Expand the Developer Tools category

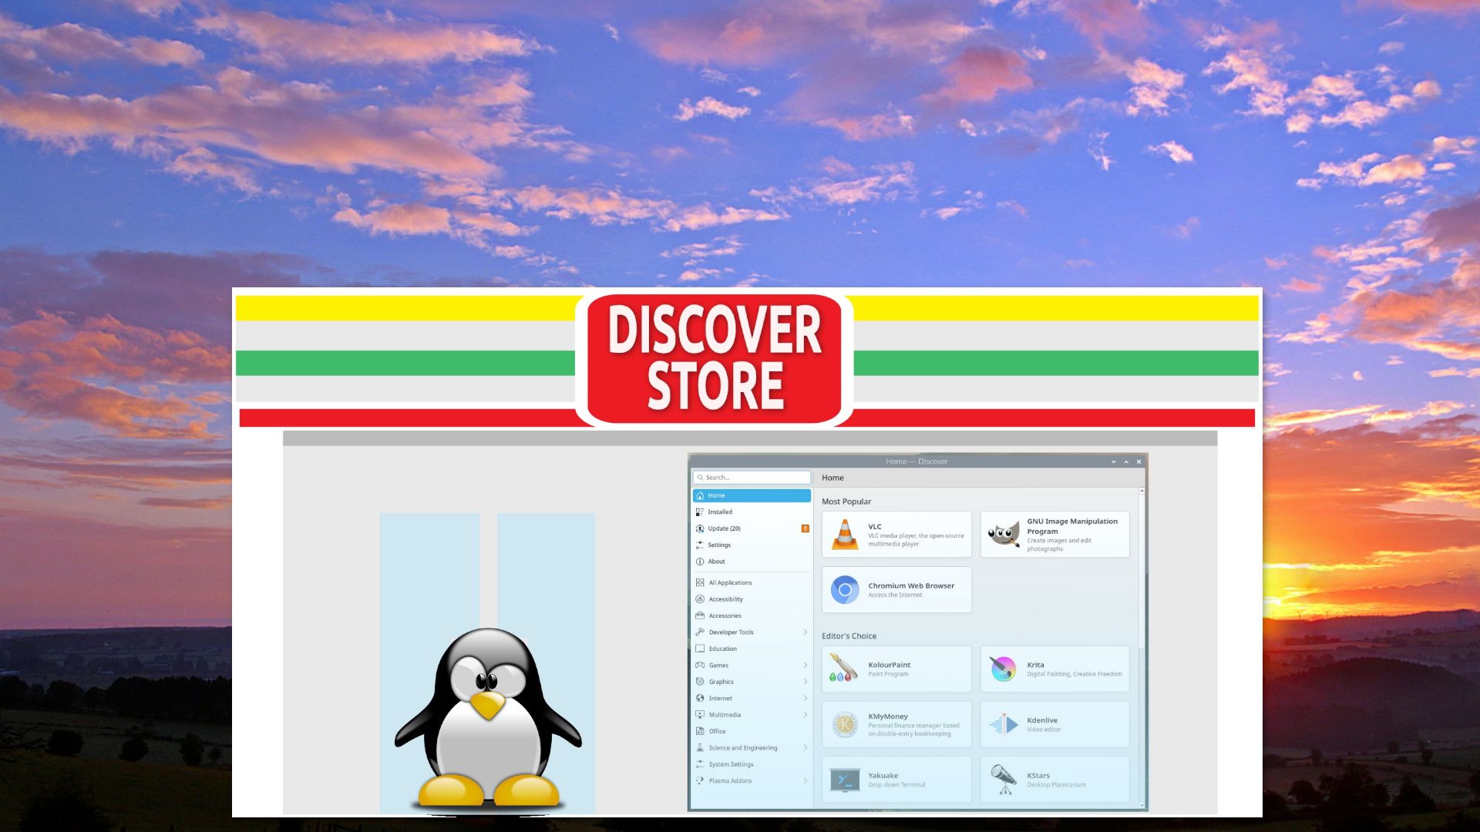coord(805,632)
